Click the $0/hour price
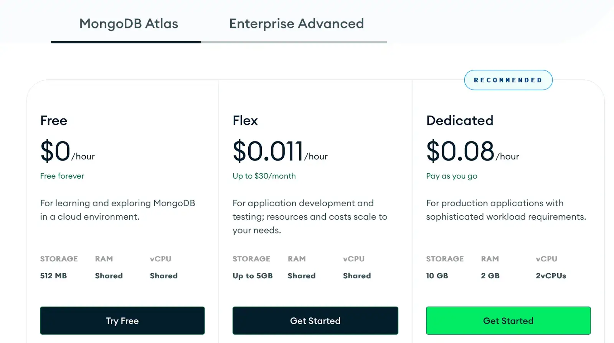 point(67,151)
